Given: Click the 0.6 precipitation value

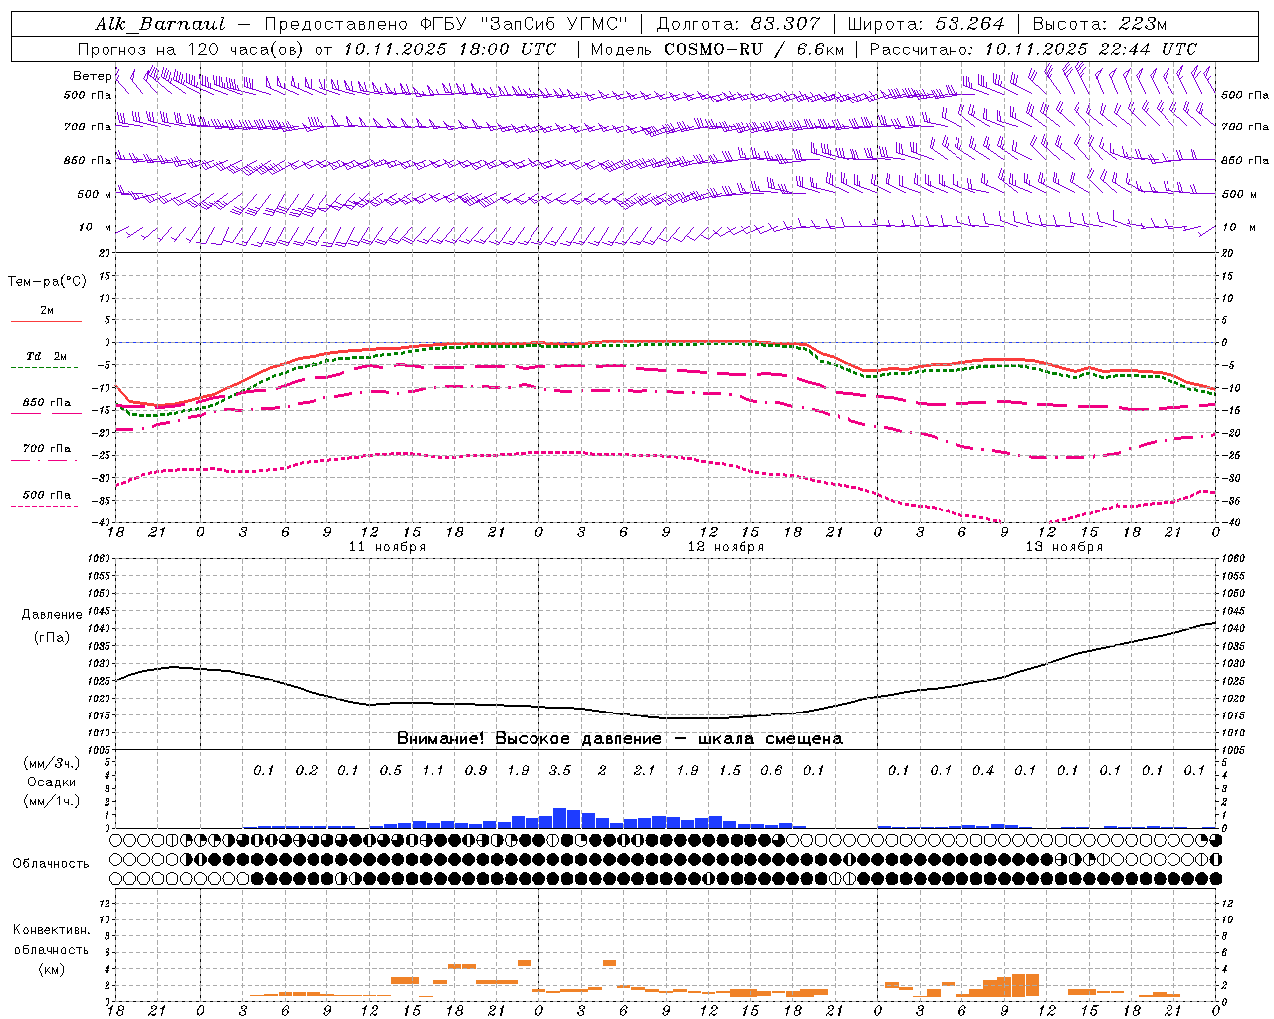Looking at the screenshot, I should pyautogui.click(x=771, y=771).
